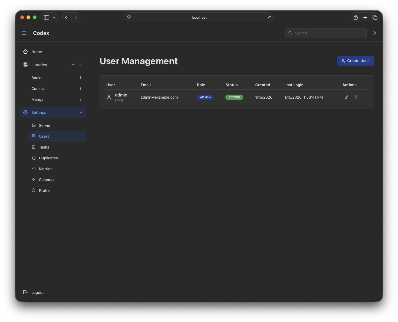This screenshot has width=398, height=322.
Task: Select the Cleanup brush icon
Action: (x=34, y=179)
